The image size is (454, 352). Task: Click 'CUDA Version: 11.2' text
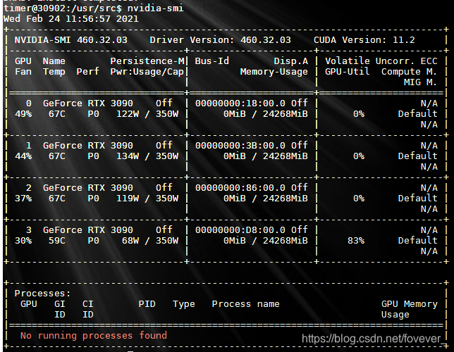pos(364,40)
